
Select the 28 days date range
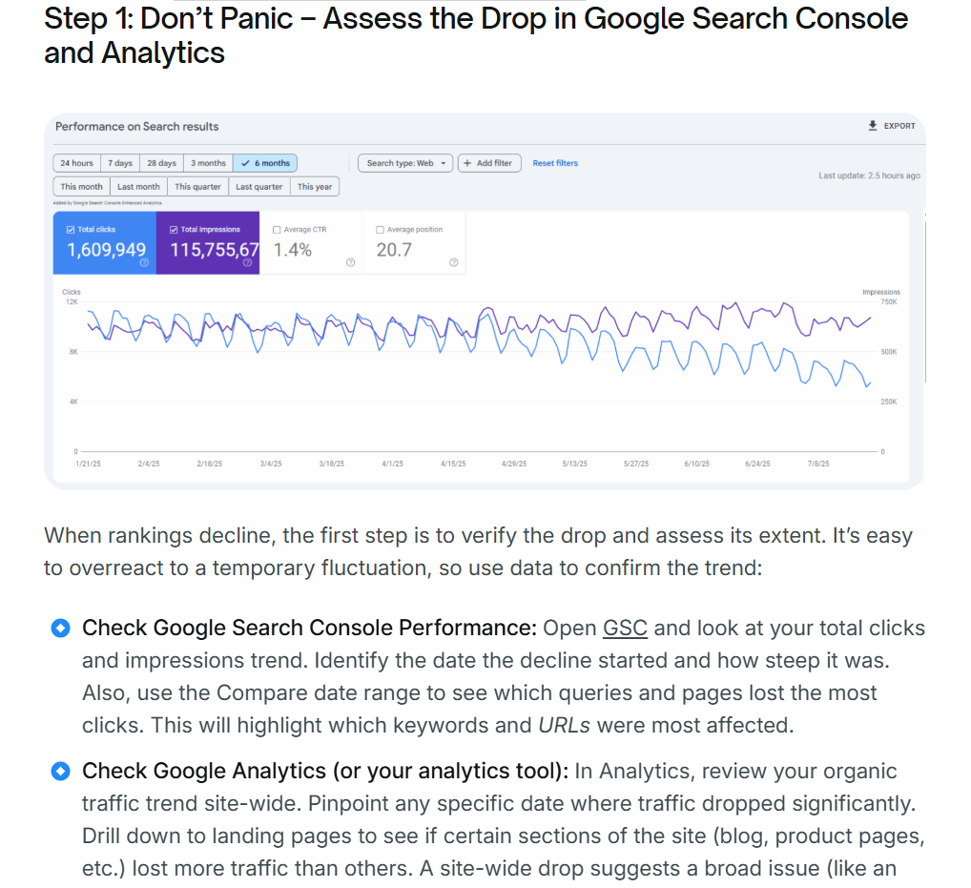pos(161,163)
